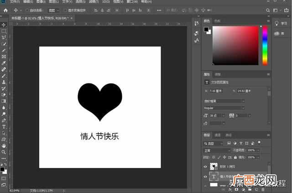Image resolution: width=292 pixels, height=193 pixels.
Task: Select the Brush tool
Action: (4, 76)
